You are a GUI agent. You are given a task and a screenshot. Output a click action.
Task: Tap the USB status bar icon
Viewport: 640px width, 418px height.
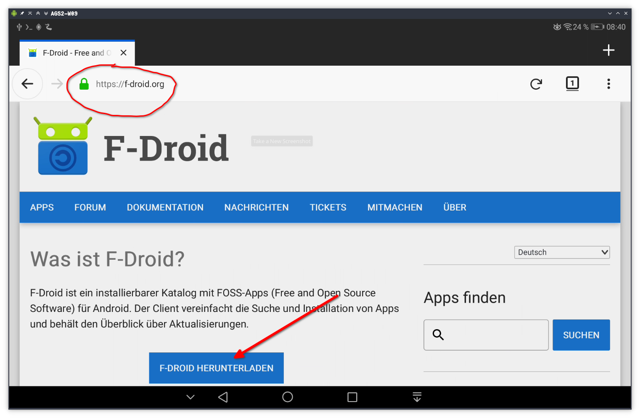point(19,27)
